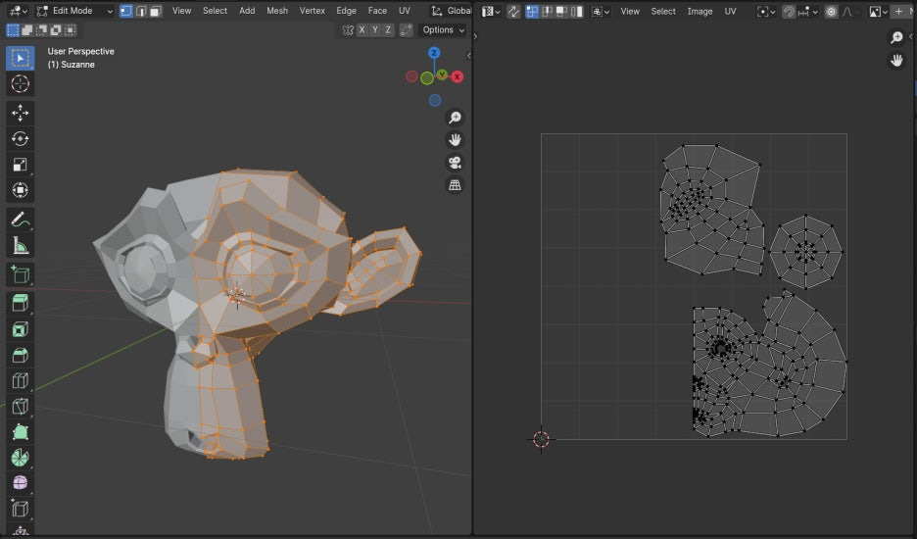Toggle UV sync selection
The image size is (917, 539).
pyautogui.click(x=513, y=11)
